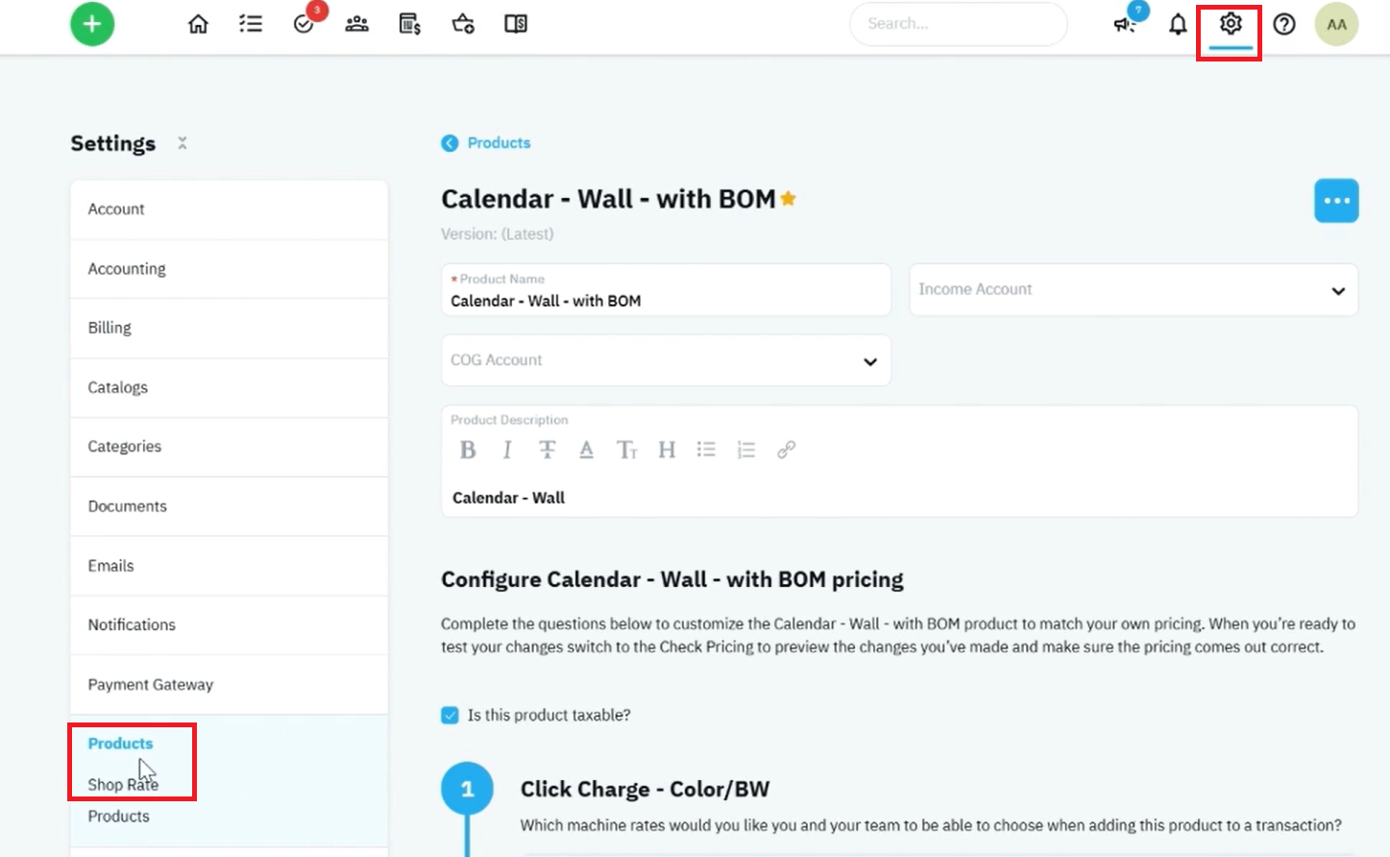The height and width of the screenshot is (857, 1390).
Task: Open the tasks checkmark icon with badge
Action: click(x=305, y=23)
